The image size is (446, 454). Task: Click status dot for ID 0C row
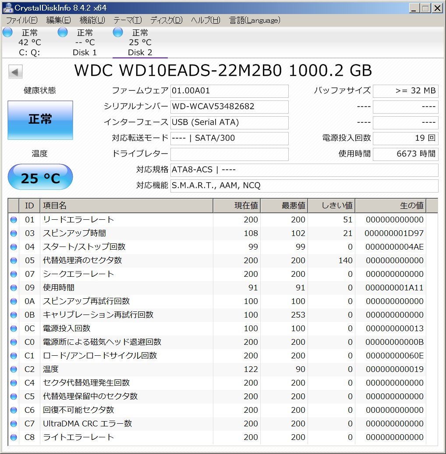coord(14,329)
